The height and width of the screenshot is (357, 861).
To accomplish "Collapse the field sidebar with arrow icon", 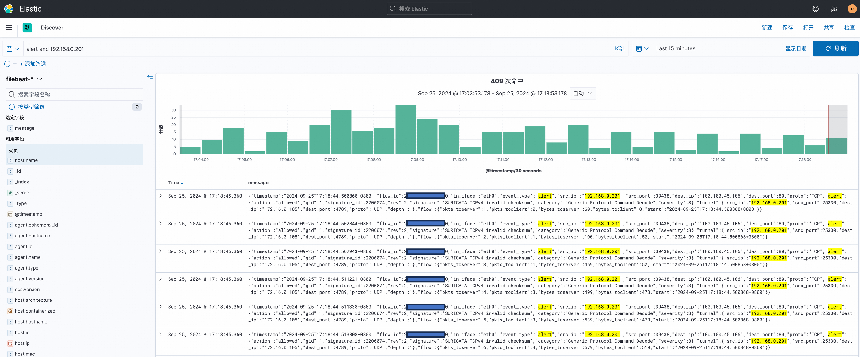I will [x=150, y=77].
